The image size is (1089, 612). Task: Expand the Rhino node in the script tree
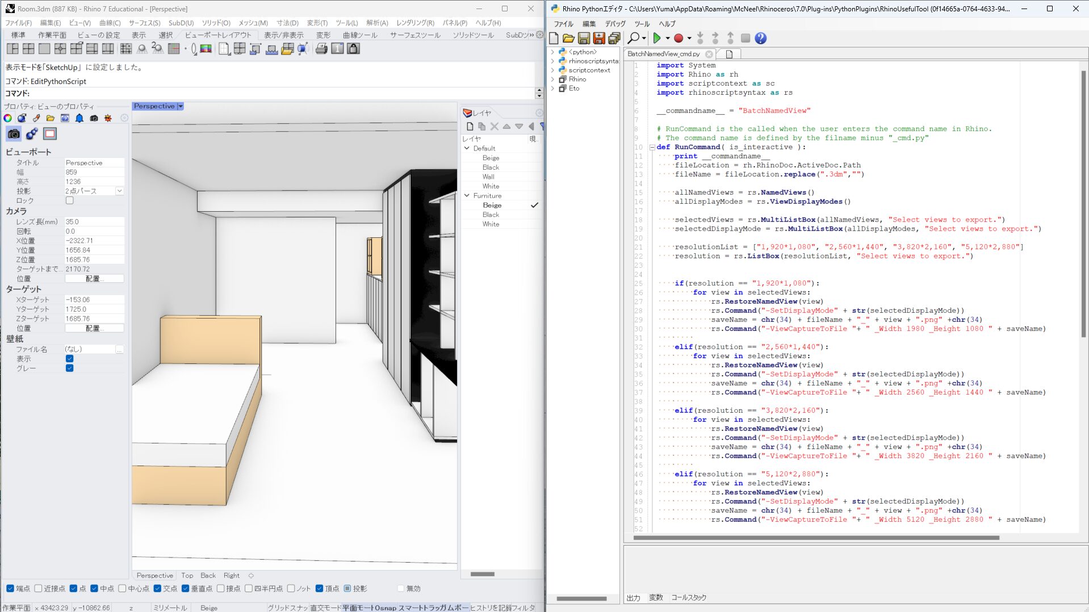click(552, 79)
